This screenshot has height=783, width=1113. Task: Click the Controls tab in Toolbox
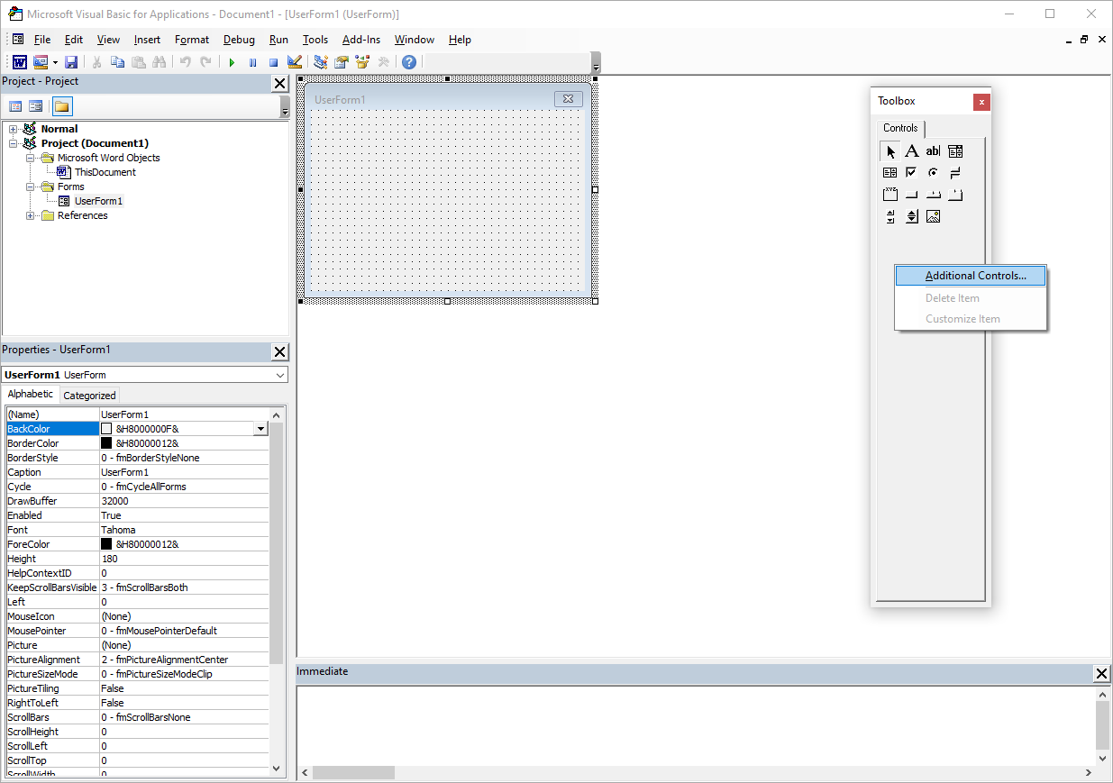pyautogui.click(x=900, y=128)
